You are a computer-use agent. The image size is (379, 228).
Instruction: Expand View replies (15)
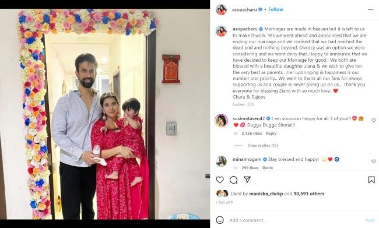coord(262,145)
